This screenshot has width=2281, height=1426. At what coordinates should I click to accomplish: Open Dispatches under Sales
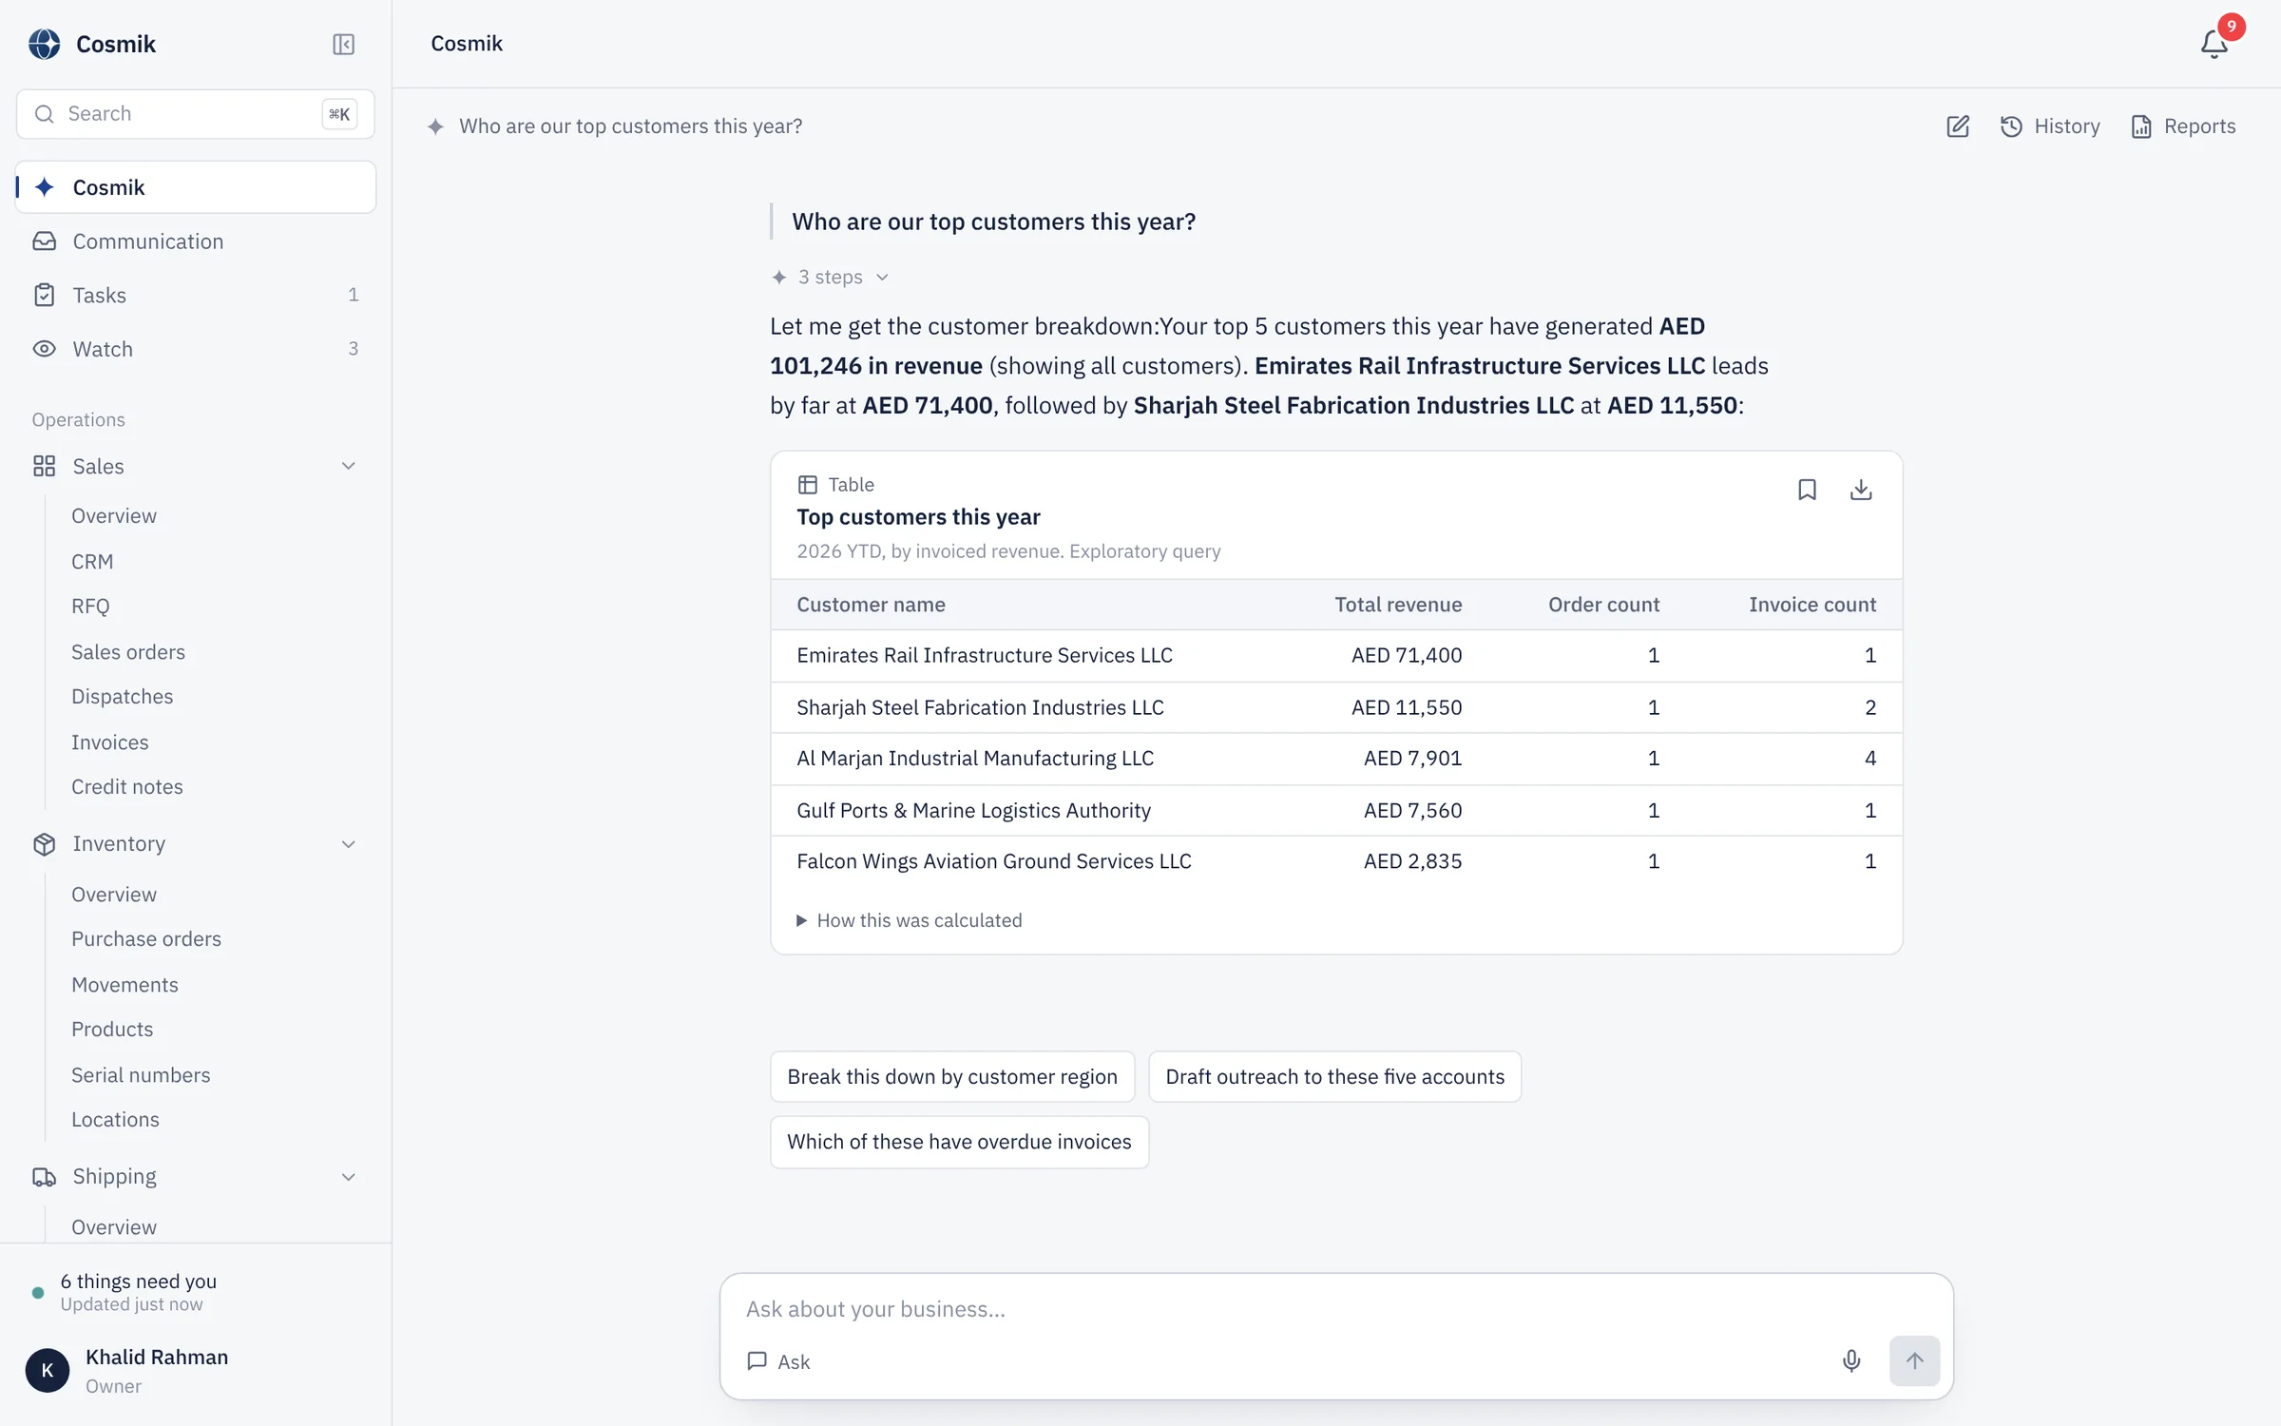point(123,697)
